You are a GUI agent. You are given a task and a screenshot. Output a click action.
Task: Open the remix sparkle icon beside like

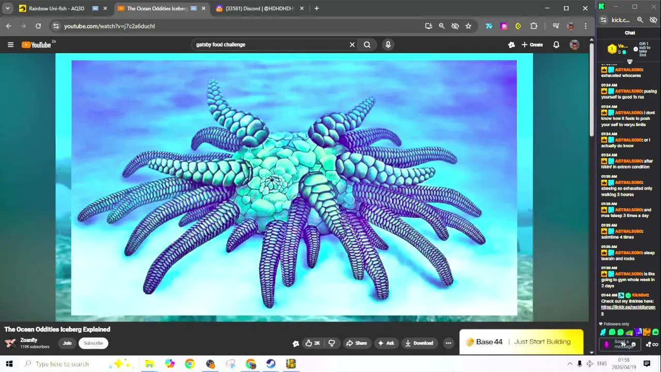(295, 343)
